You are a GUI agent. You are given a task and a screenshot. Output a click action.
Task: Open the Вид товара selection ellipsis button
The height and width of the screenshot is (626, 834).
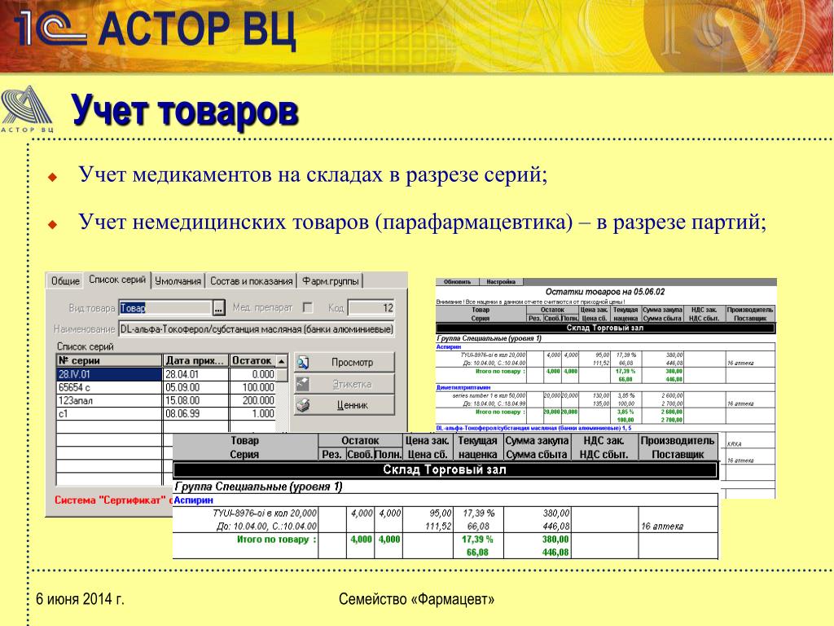[218, 307]
